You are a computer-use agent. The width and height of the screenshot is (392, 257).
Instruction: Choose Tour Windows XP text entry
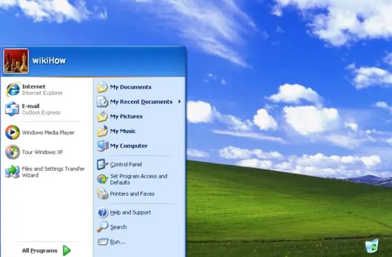[42, 152]
